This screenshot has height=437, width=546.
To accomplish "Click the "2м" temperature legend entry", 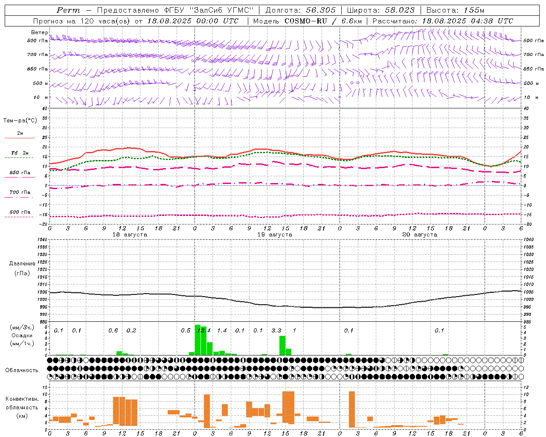I will (x=20, y=134).
